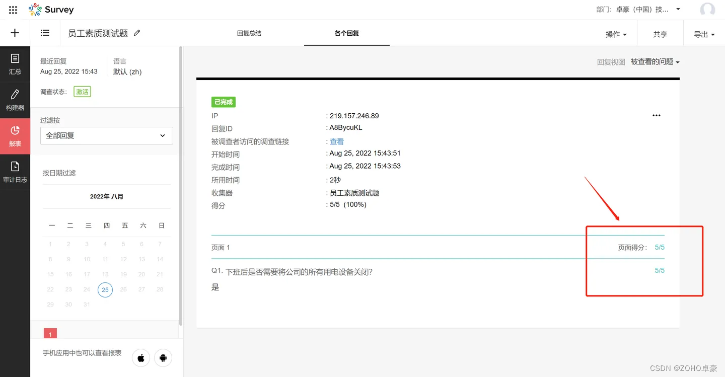Open the apps grid launcher icon
Screen dimensions: 725x377
(13, 10)
